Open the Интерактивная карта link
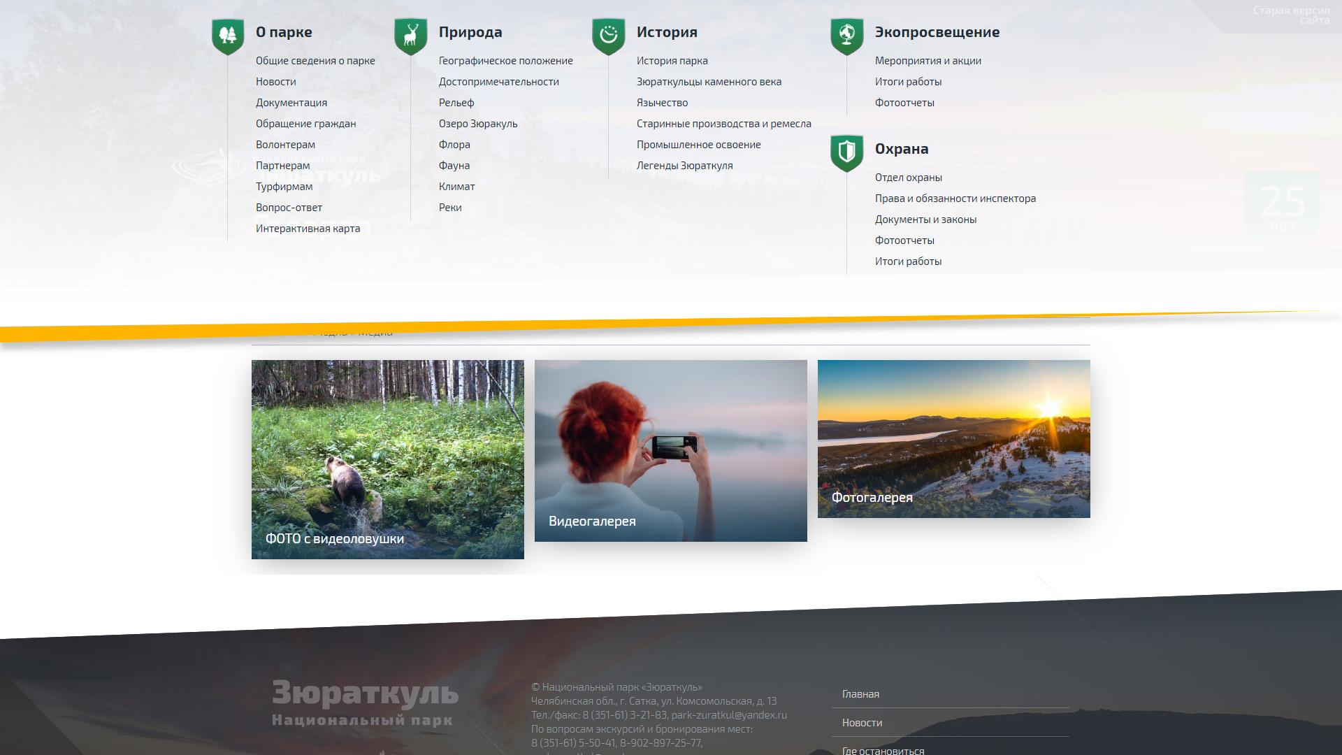The width and height of the screenshot is (1342, 755). pyautogui.click(x=308, y=229)
